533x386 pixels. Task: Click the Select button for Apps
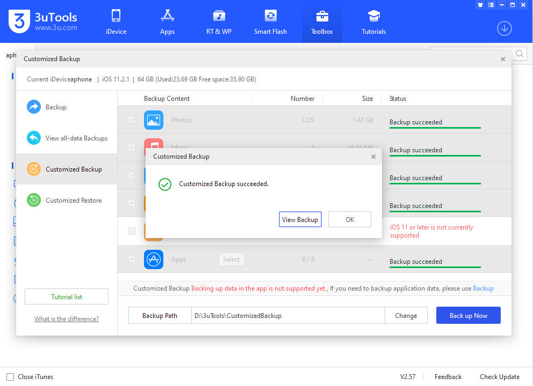[x=232, y=259]
